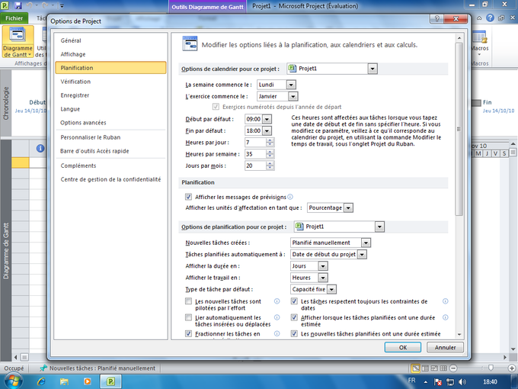Click the zoom in plus icon in the status bar
Screen dimensions: 518x389
click(x=512, y=368)
